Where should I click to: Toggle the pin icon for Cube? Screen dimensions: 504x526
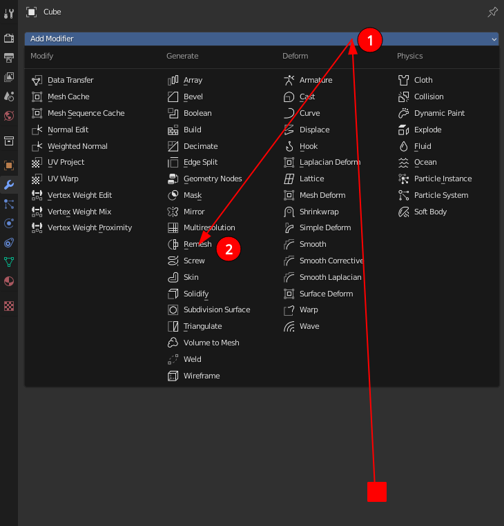(x=492, y=12)
